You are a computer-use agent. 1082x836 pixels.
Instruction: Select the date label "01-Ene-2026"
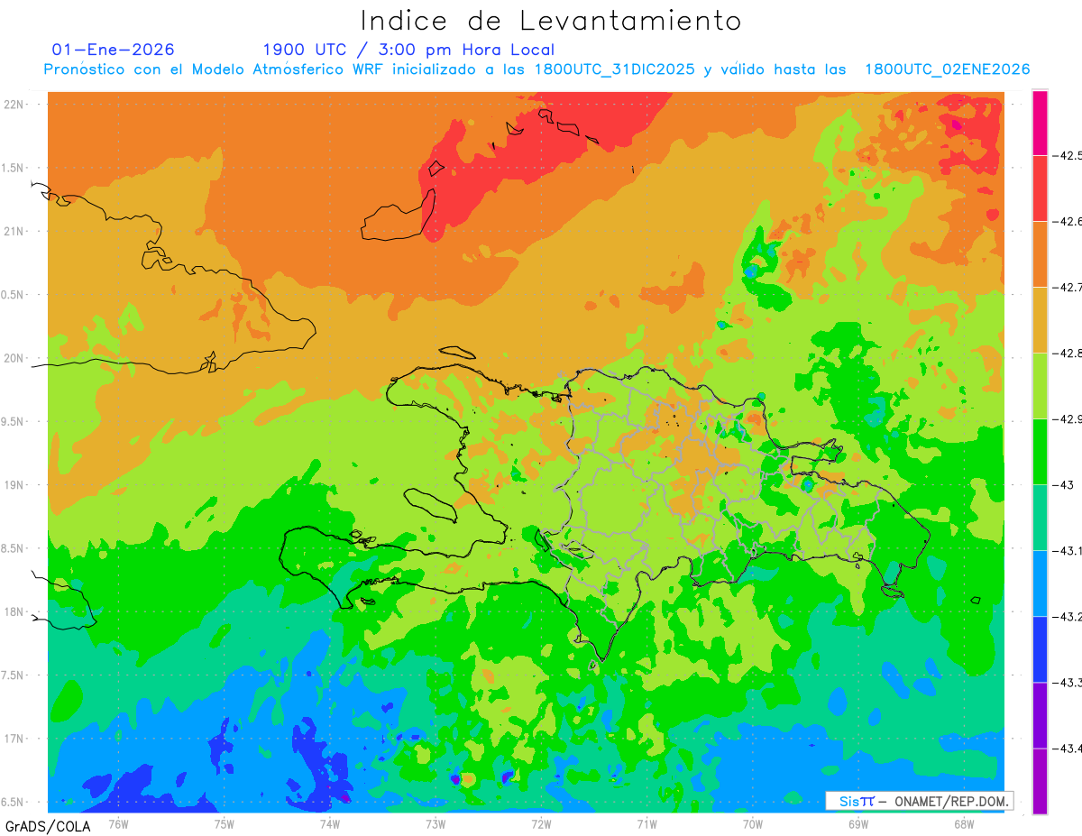114,50
